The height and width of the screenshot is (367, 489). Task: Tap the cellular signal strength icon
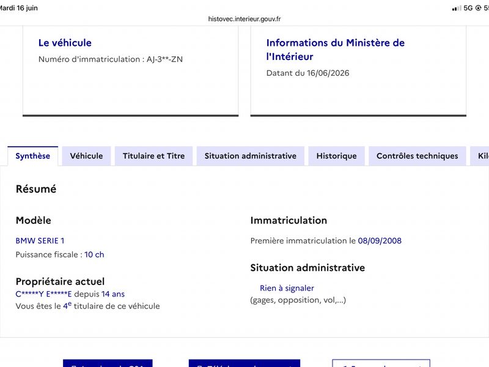coord(457,9)
